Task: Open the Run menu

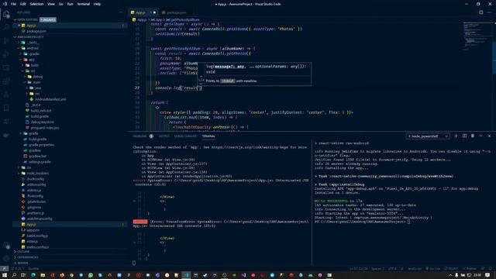Action: coord(70,4)
